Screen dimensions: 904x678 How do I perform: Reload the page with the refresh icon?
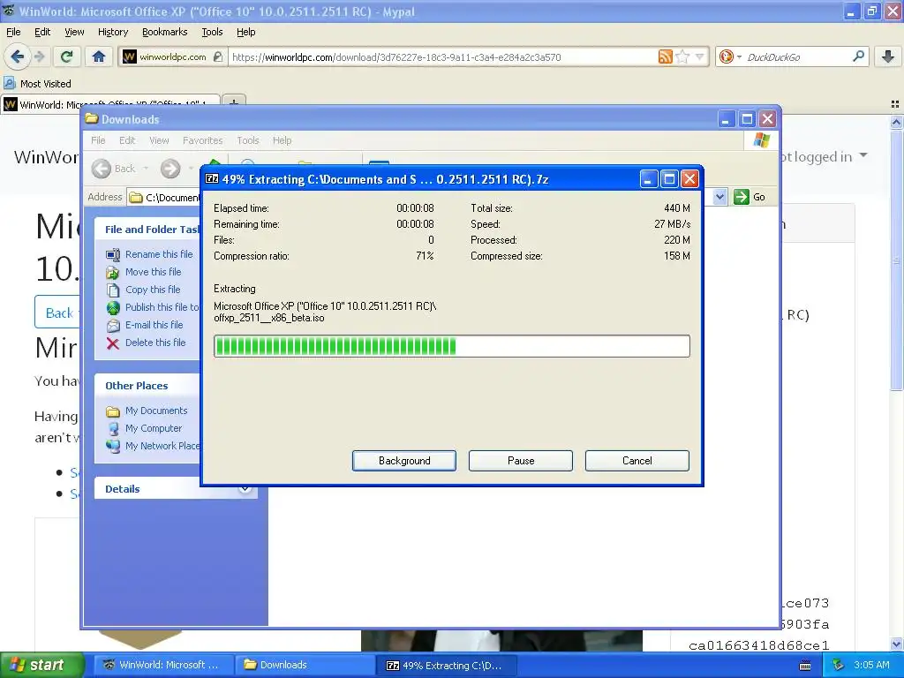(x=67, y=56)
